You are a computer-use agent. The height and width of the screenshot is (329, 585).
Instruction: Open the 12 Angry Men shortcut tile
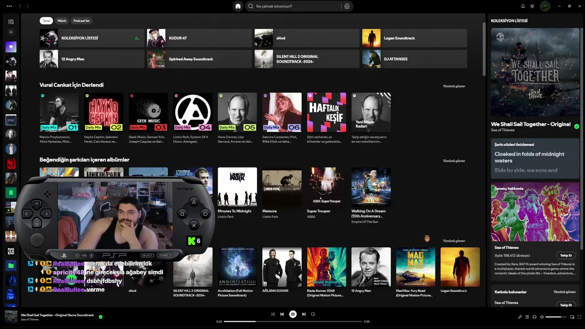[92, 59]
